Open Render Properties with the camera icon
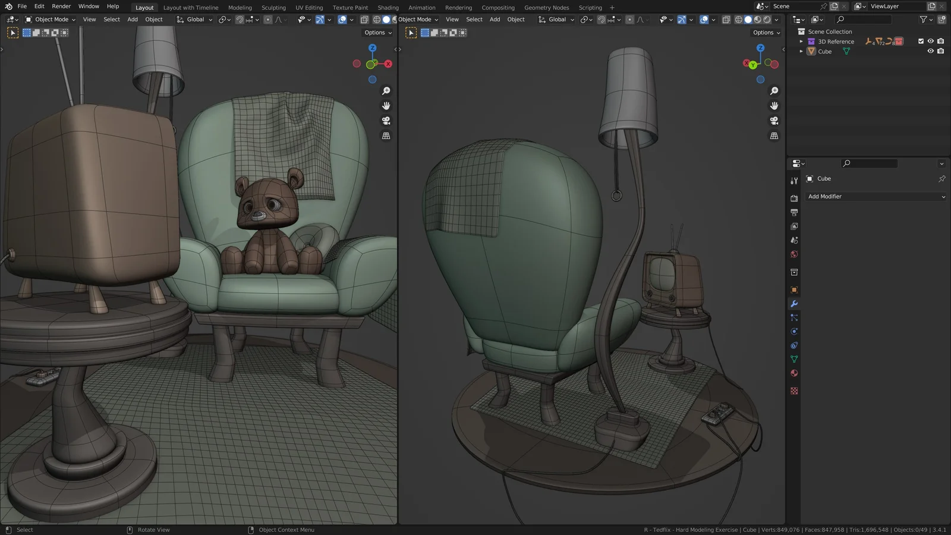The image size is (951, 535). [794, 197]
